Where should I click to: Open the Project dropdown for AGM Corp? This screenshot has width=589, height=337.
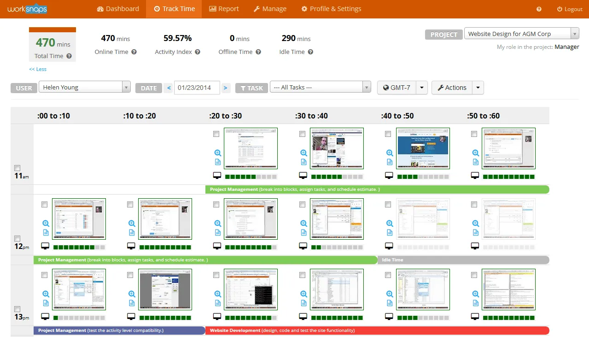pos(521,34)
